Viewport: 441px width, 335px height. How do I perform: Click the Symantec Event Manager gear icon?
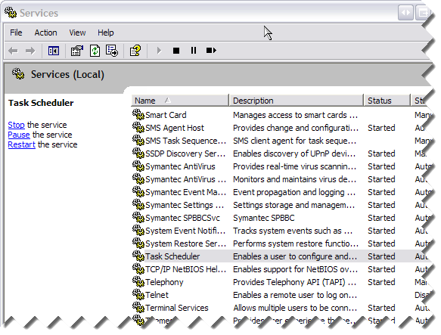pyautogui.click(x=138, y=191)
